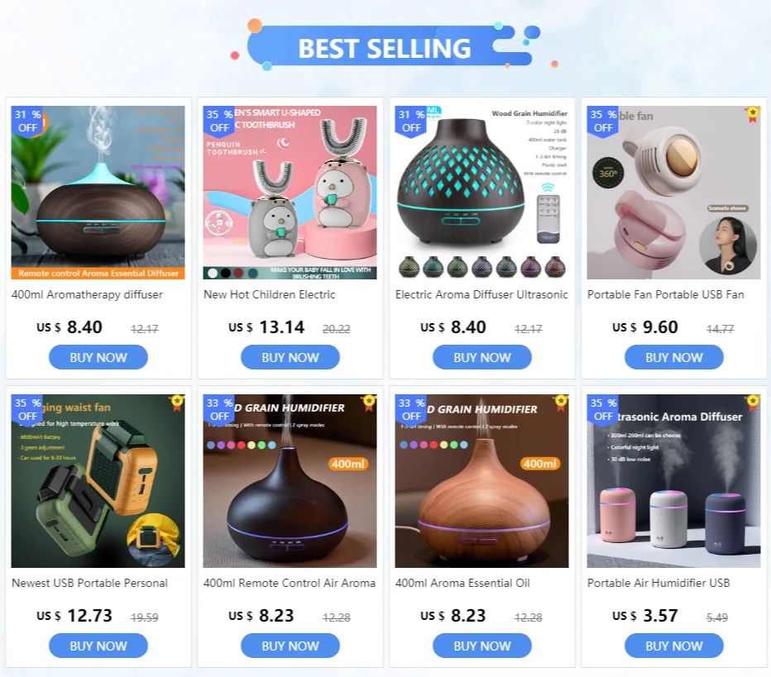Buy the 400ml Aromatherapy diffuser now

click(x=98, y=357)
